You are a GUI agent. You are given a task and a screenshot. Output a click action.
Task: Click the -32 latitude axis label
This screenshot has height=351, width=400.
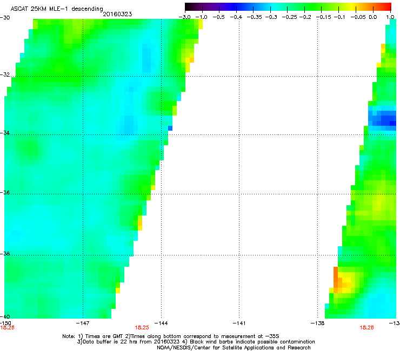[5, 75]
